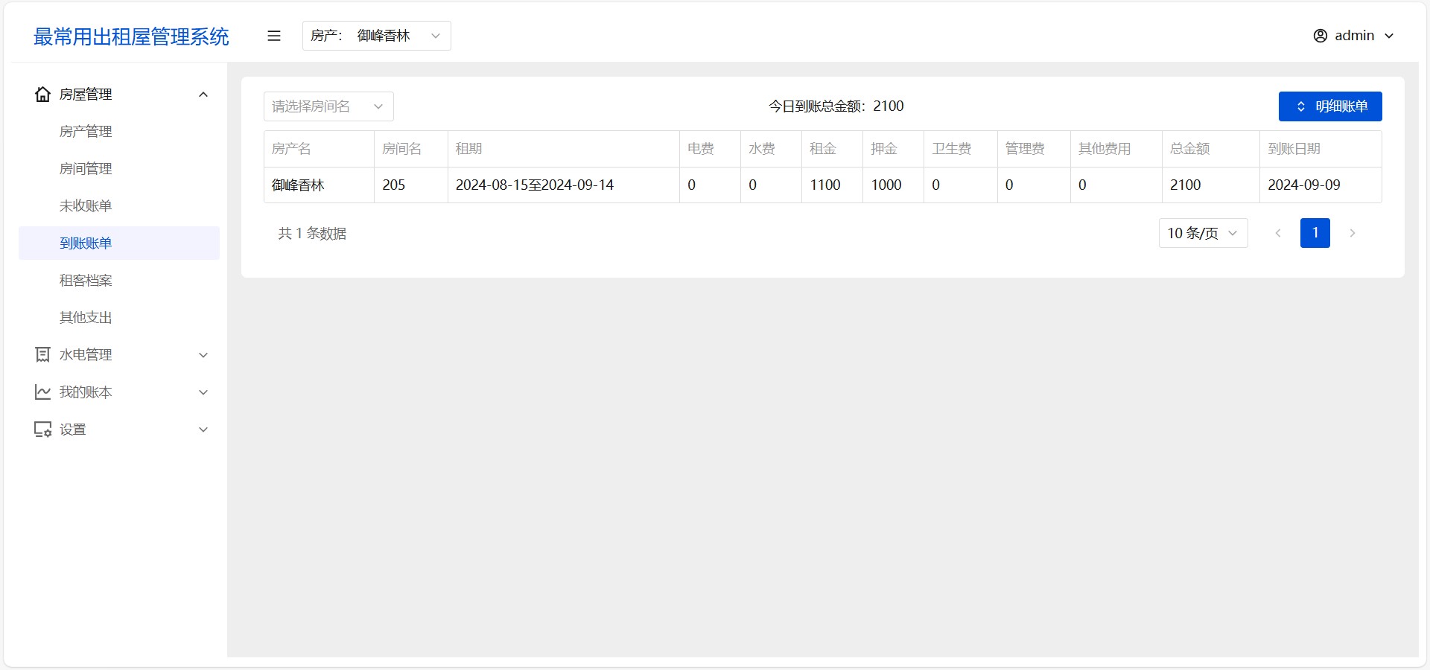Click the 2024-09-09 arrival date cell

click(x=1321, y=185)
